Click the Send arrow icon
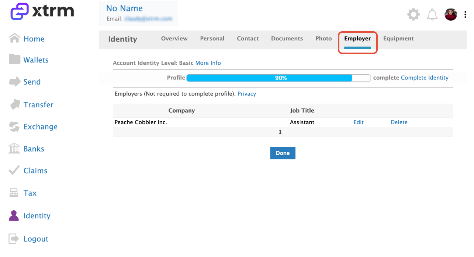This screenshot has width=474, height=257. point(14,82)
